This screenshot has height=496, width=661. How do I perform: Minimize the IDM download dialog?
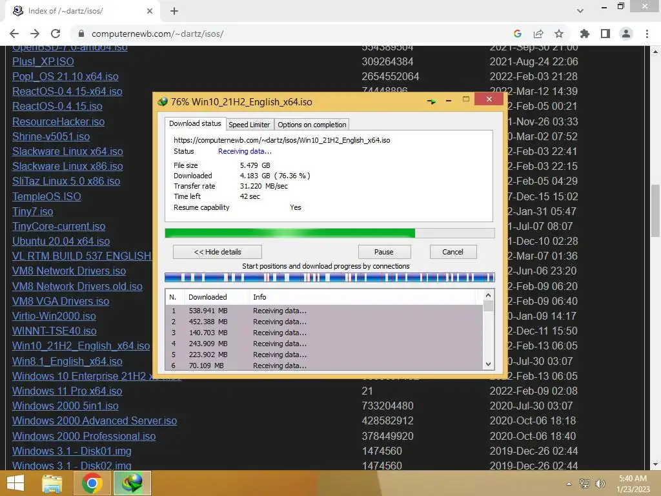coord(449,101)
